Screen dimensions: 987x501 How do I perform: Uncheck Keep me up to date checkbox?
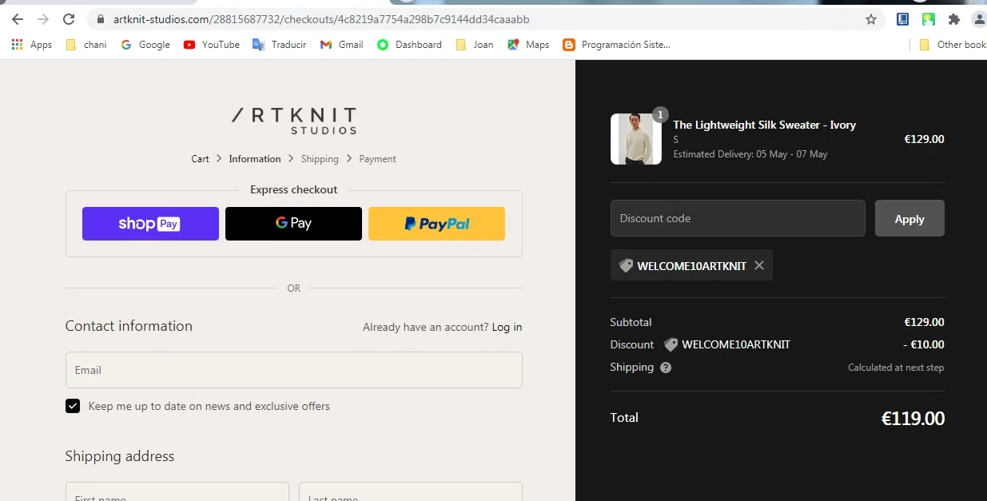73,406
